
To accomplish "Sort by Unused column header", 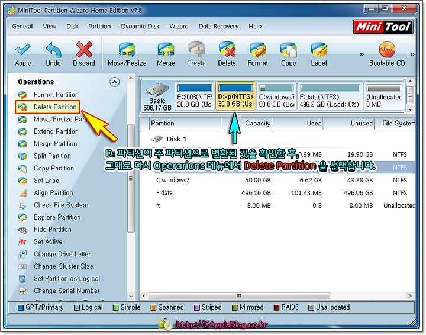I will [x=349, y=123].
